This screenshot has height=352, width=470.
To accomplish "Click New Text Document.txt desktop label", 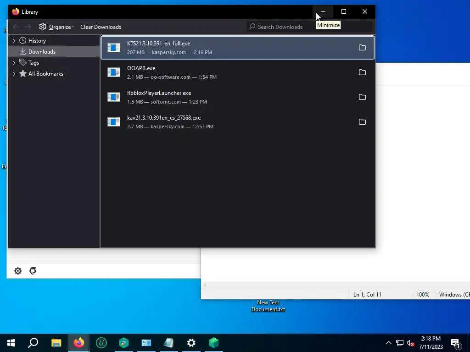I will click(268, 306).
